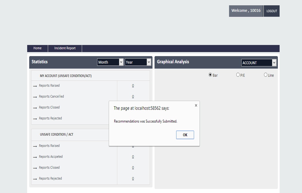The height and width of the screenshot is (193, 302).
Task: Log out using the LOGOUT button
Action: [272, 11]
